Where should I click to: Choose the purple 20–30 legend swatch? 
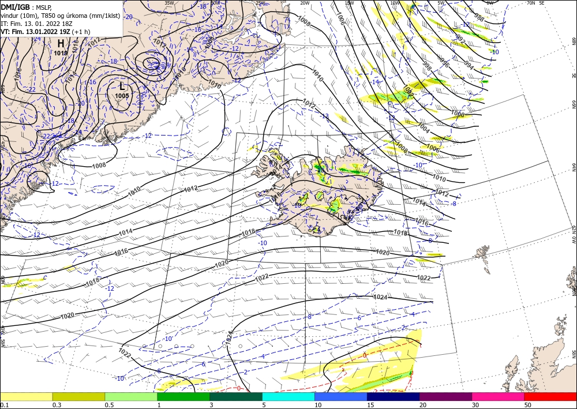(445, 396)
